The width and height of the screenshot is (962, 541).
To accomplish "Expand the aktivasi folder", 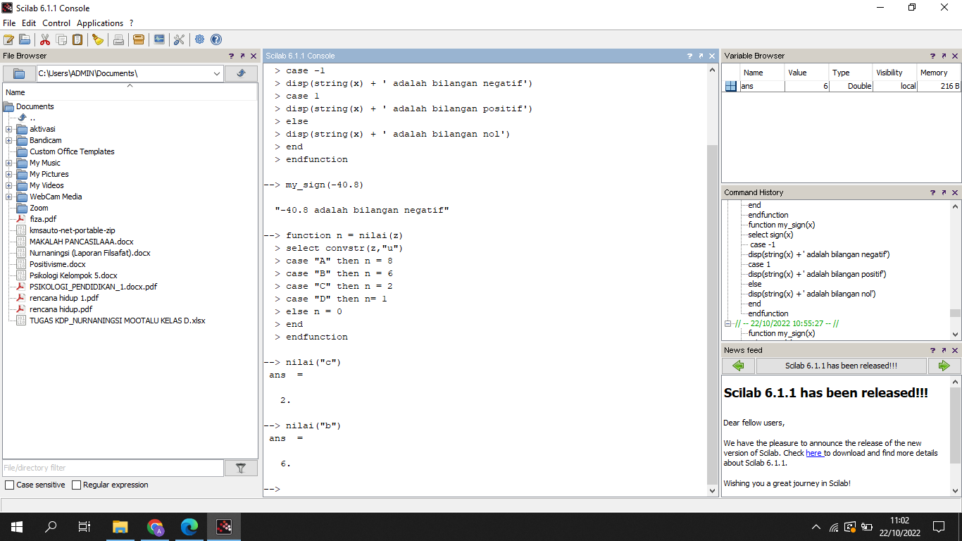I will (x=8, y=129).
